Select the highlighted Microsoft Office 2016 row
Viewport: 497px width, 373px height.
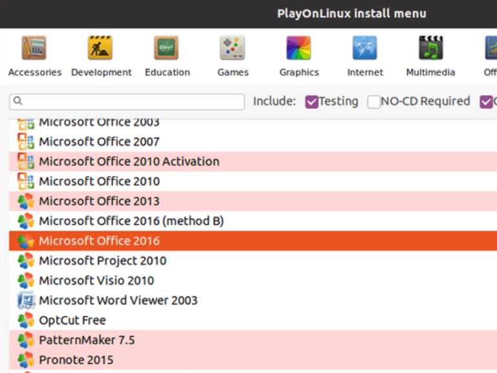[x=253, y=241]
